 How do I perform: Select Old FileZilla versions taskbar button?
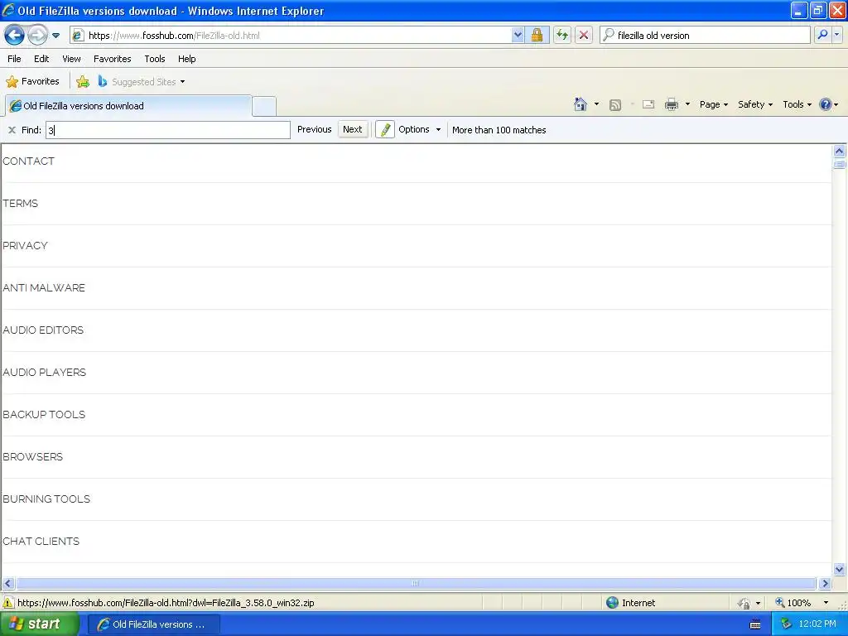(153, 624)
